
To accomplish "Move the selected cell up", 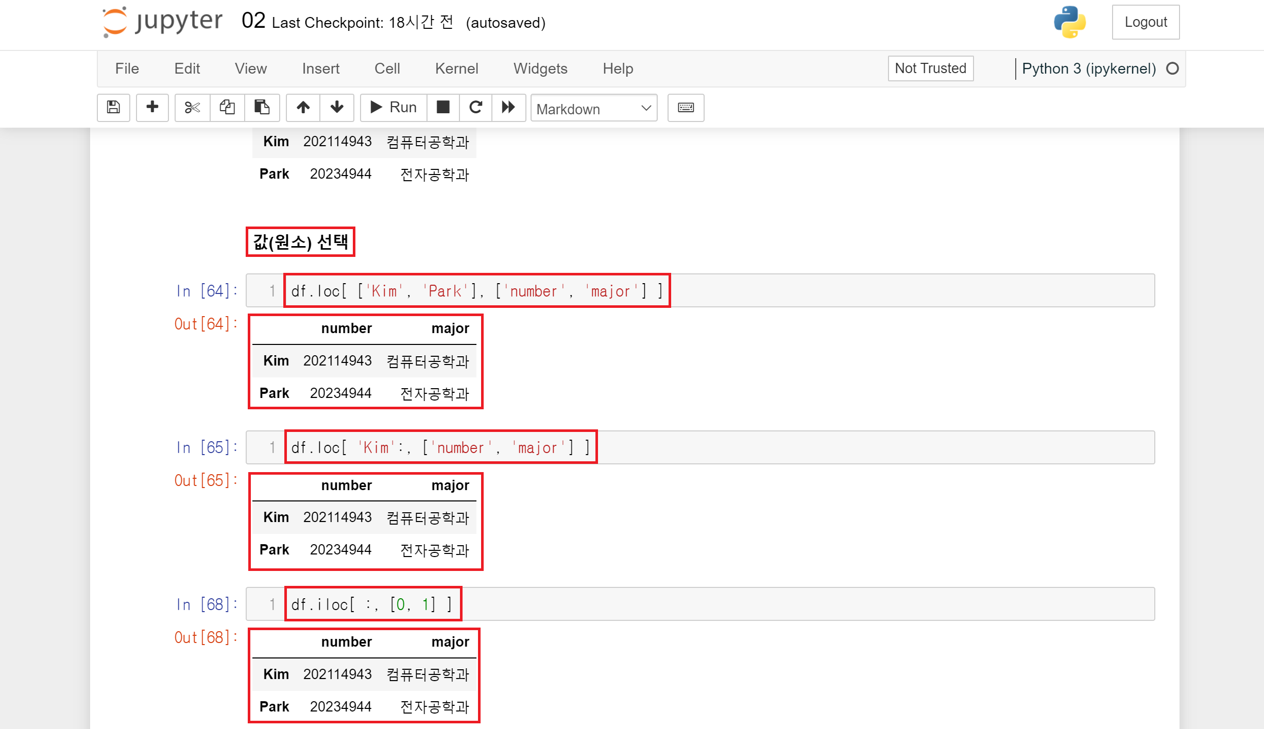I will [x=303, y=107].
